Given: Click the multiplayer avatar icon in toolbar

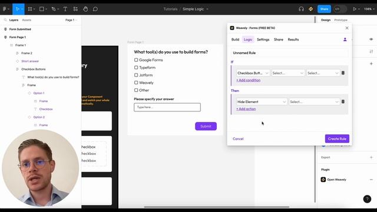Looking at the screenshot, I should coord(310,9).
